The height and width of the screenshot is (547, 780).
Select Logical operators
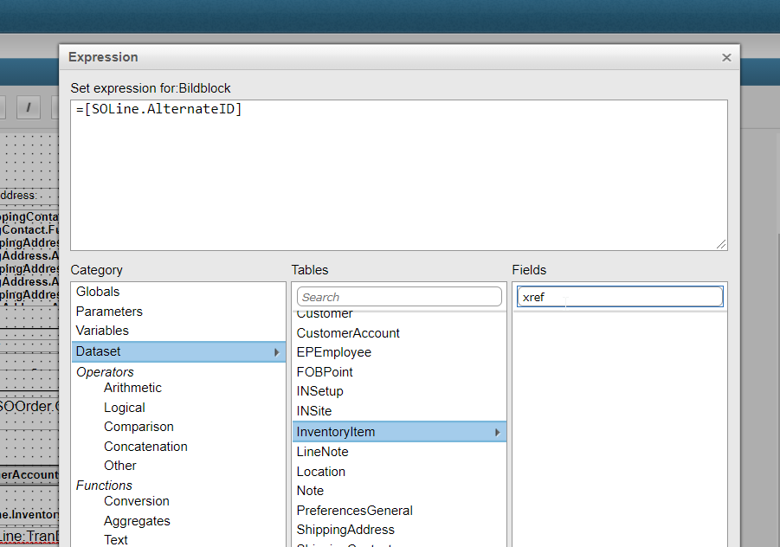coord(125,408)
